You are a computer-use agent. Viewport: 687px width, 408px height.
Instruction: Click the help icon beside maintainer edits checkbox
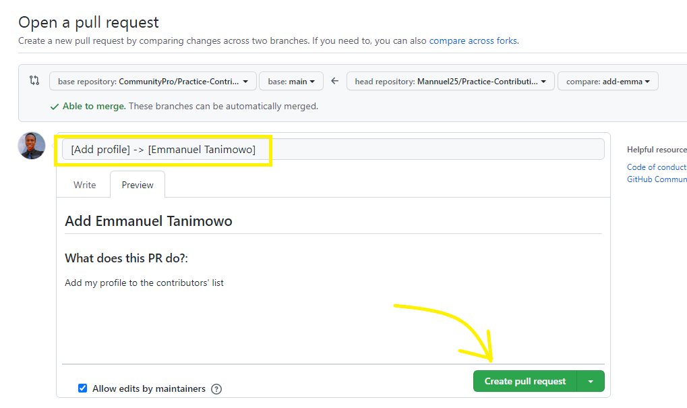pos(216,388)
